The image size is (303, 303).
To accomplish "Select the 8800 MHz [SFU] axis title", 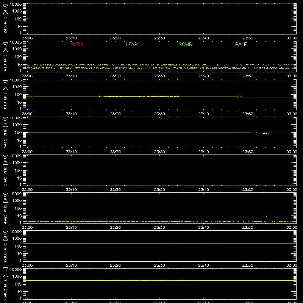I will point(5,246).
